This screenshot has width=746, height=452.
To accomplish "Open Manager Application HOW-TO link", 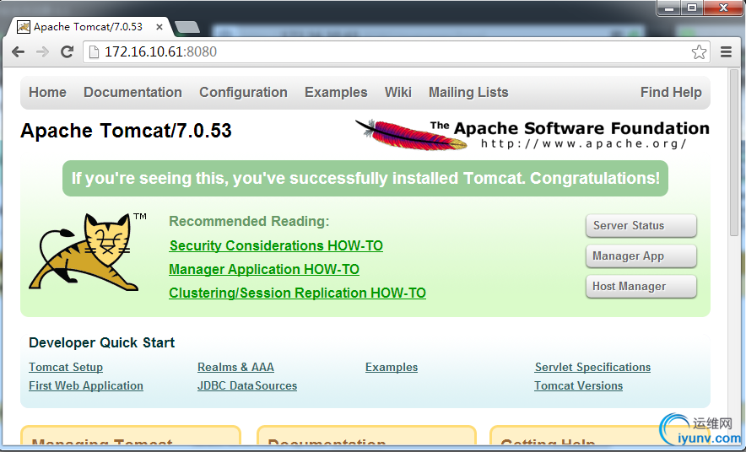I will pos(264,270).
